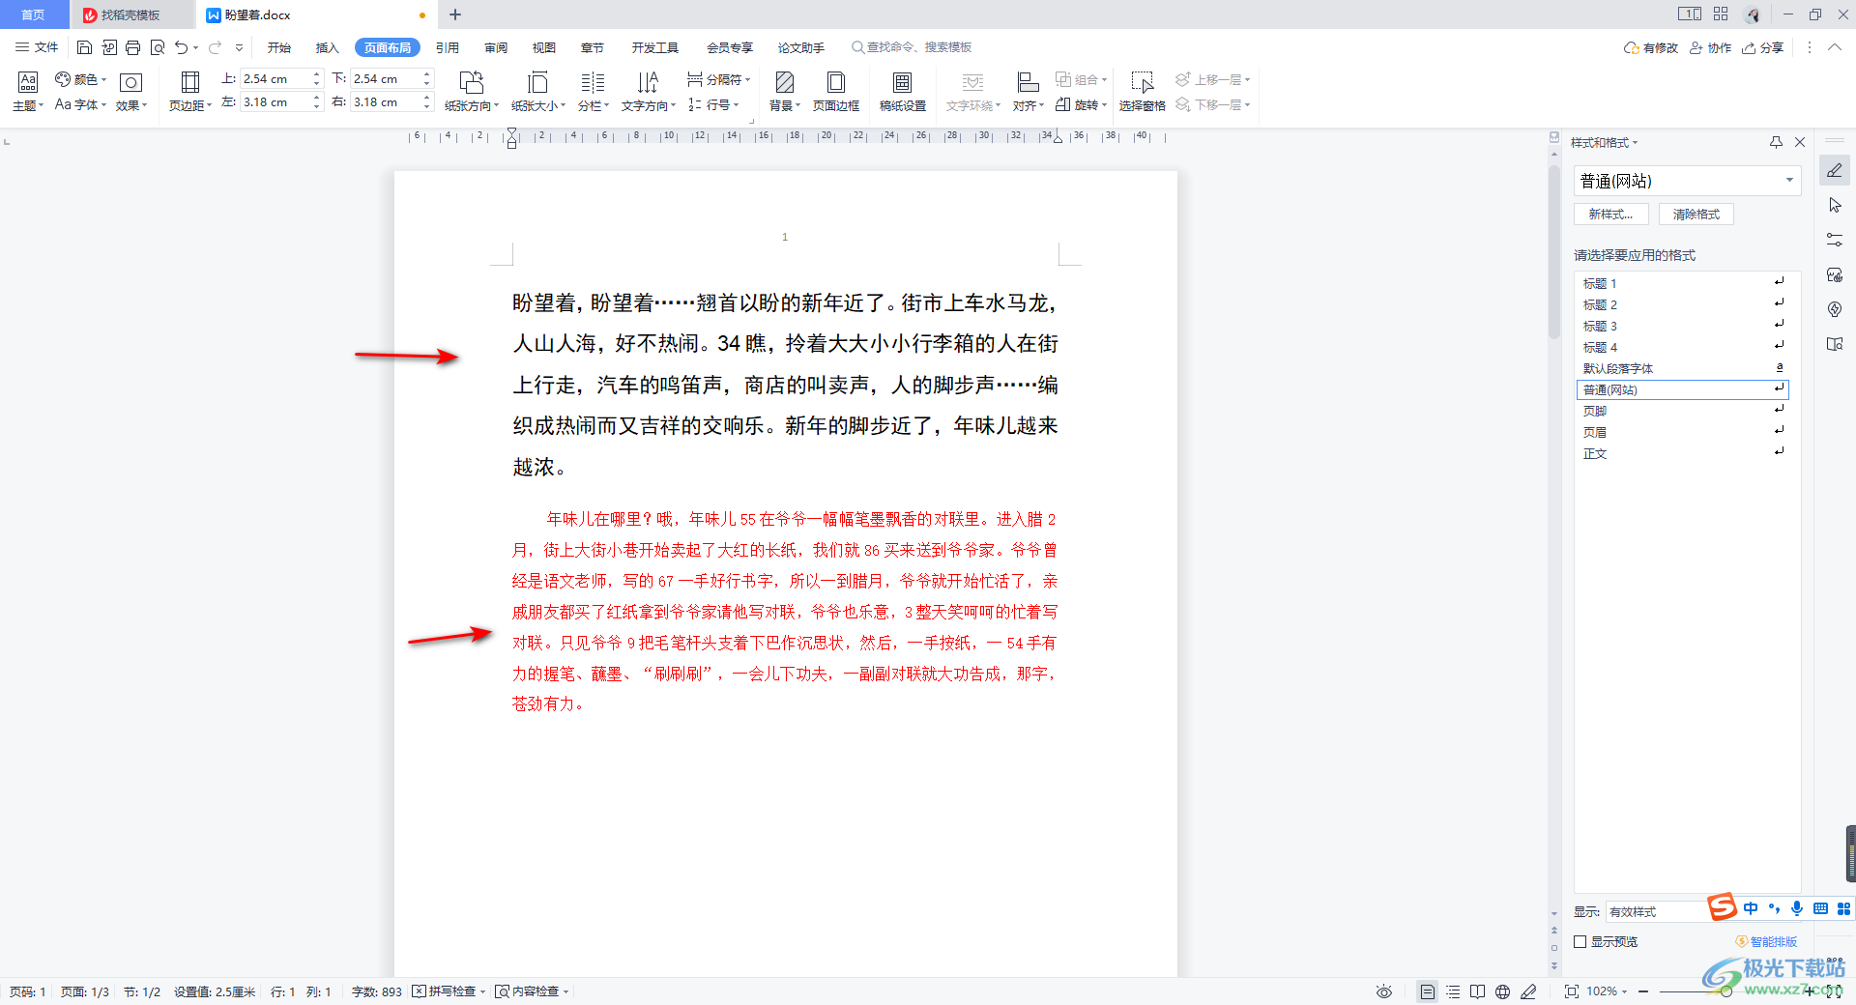The width and height of the screenshot is (1856, 1005).
Task: Open the 文件 file menu
Action: point(37,47)
